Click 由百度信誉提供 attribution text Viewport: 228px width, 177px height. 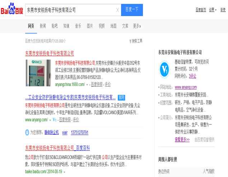[204, 140]
